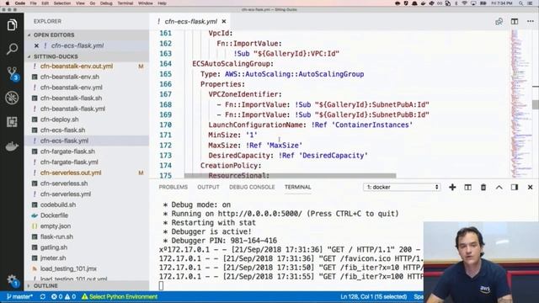The image size is (539, 303).
Task: Select the 1: docker terminal dropdown
Action: [x=402, y=187]
